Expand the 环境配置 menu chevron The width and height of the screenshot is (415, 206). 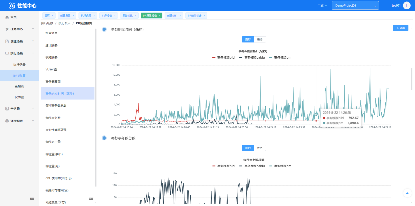point(33,121)
